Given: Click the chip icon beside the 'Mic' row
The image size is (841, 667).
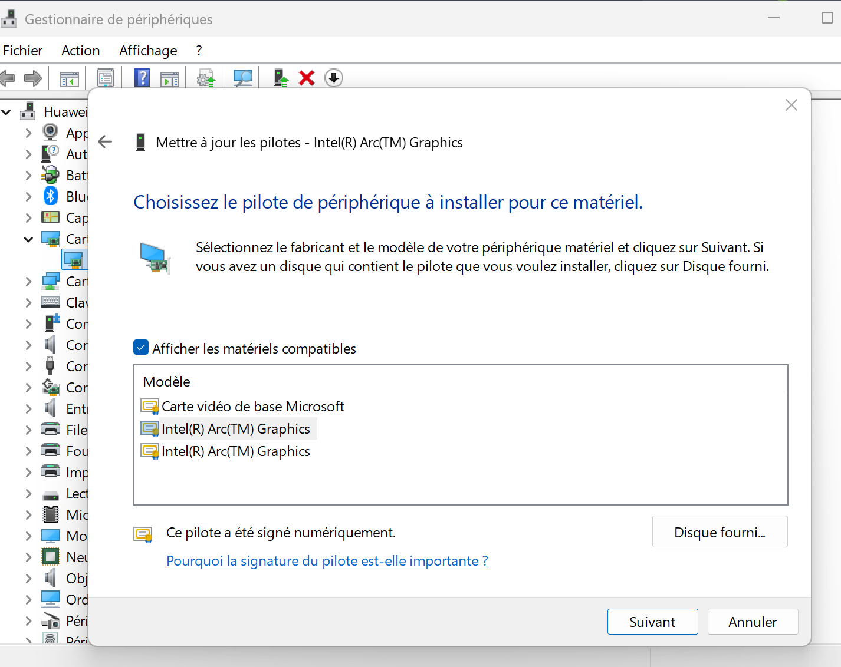Looking at the screenshot, I should 51,514.
